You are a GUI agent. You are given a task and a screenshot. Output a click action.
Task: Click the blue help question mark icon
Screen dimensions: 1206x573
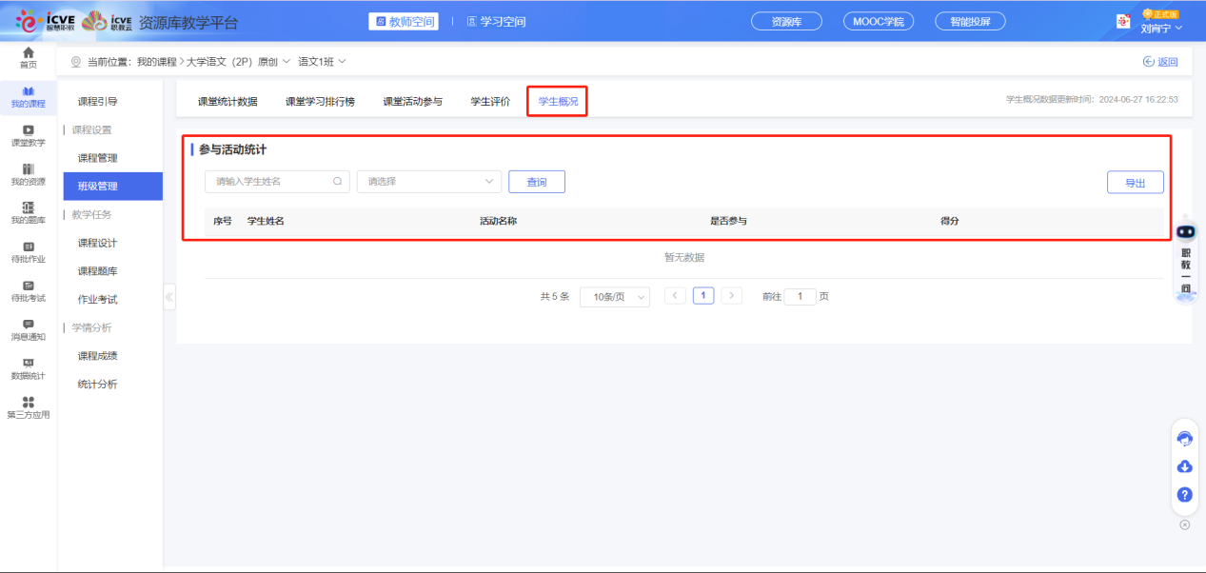coord(1184,495)
